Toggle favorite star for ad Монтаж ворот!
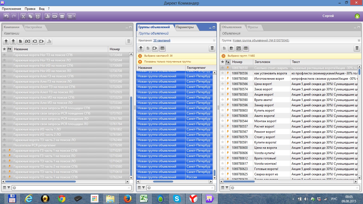Viewport: 363px width, 204px height. [x=223, y=121]
